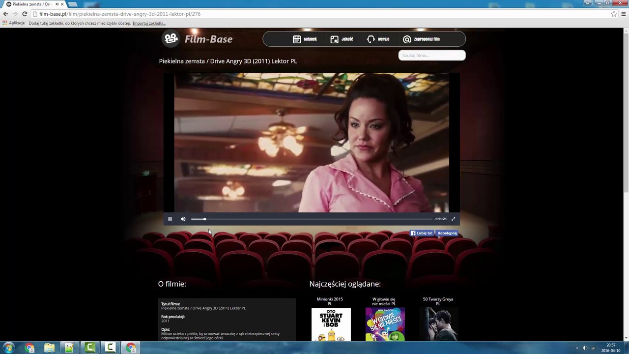Click the remaining time -1:41:21 display
The height and width of the screenshot is (354, 629).
[x=440, y=219]
